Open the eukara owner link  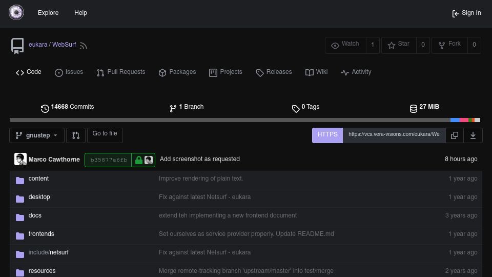[38, 45]
